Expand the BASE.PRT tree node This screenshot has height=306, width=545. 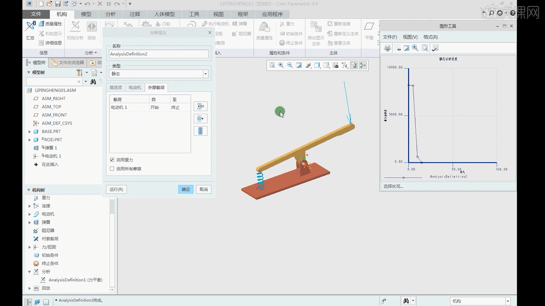point(30,131)
